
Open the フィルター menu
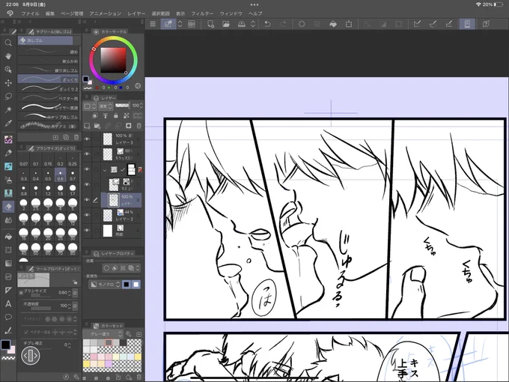(x=202, y=13)
